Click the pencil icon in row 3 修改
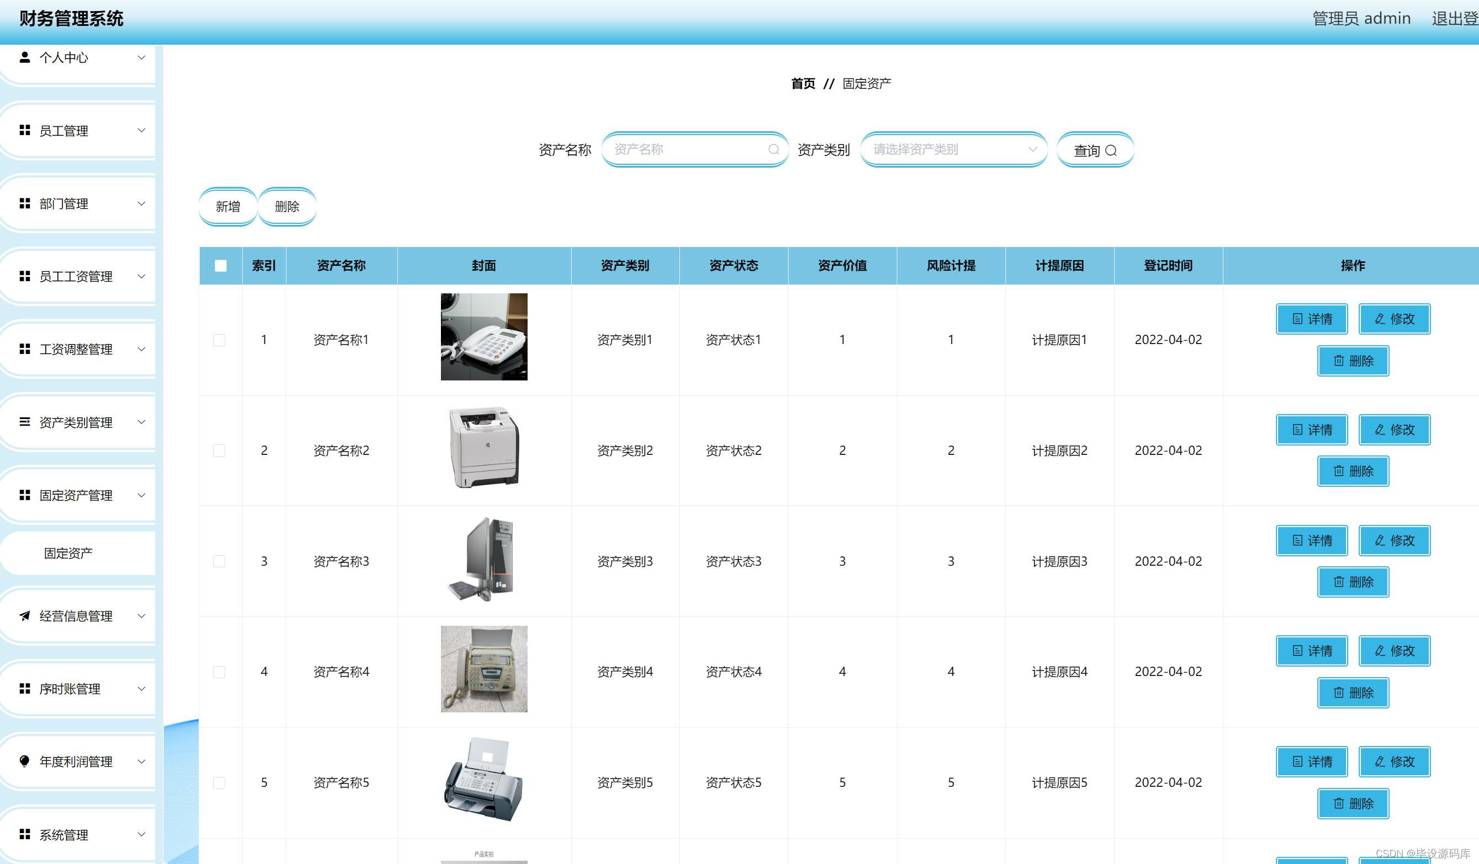 [1380, 540]
